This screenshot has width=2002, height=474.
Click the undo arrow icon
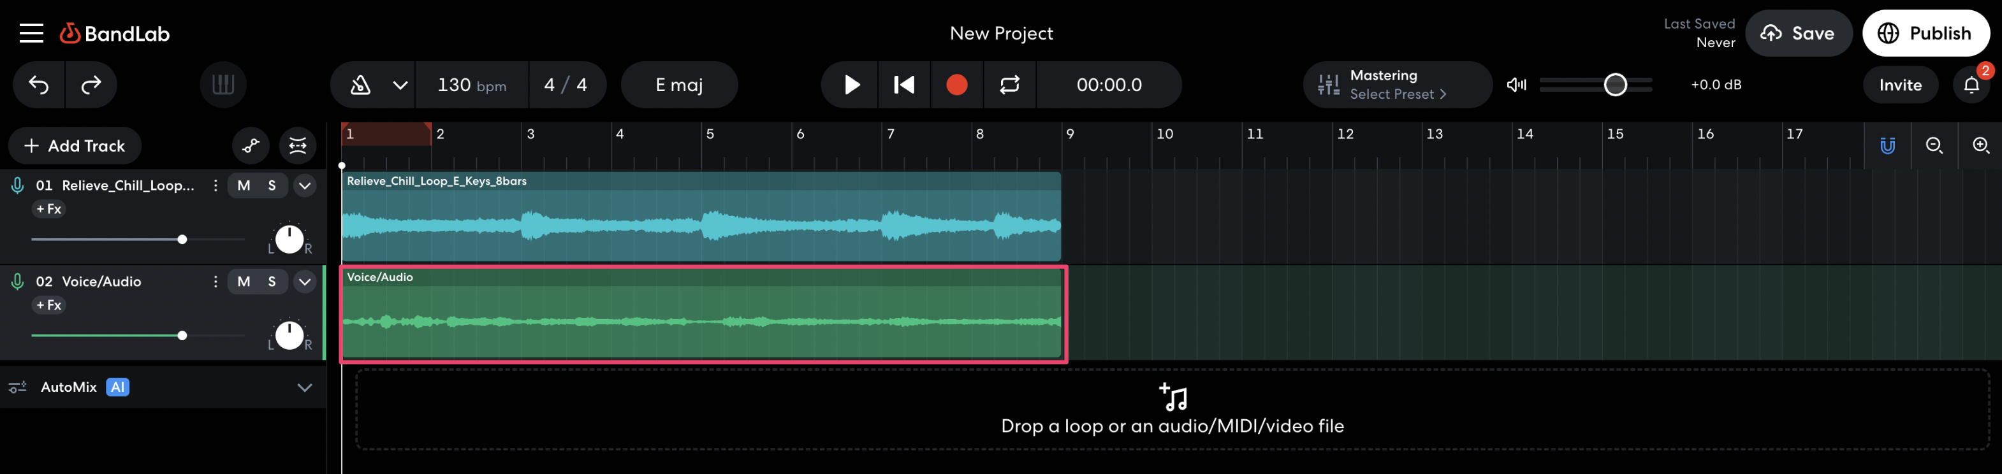click(x=39, y=85)
